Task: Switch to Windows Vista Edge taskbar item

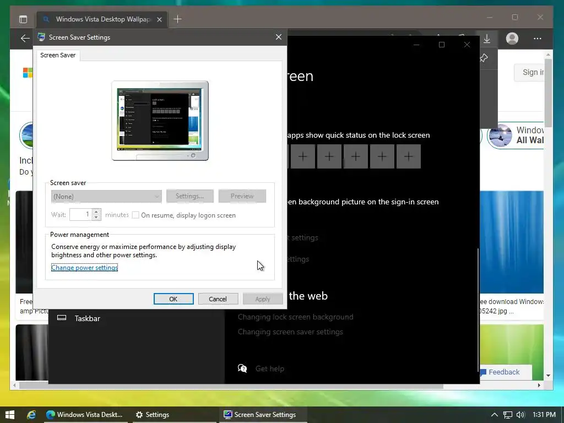Action: pos(85,415)
